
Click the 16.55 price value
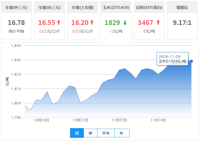coord(47,23)
